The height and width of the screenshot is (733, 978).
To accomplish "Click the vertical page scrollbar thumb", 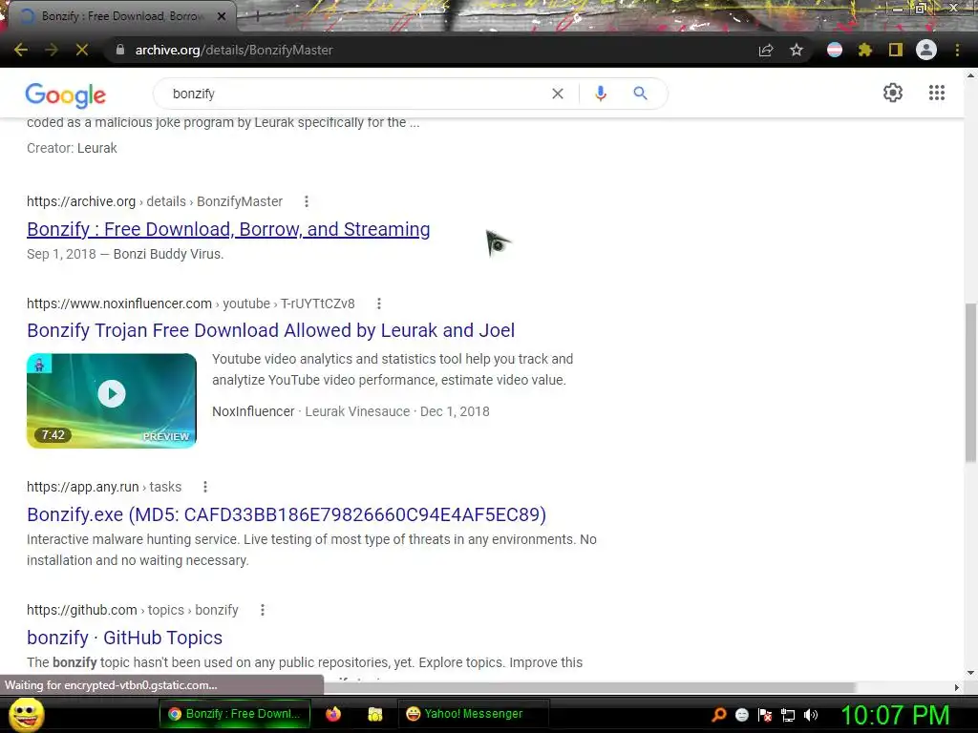I will point(970,383).
